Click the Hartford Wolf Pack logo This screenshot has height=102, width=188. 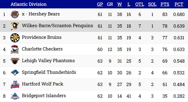click(x=15, y=84)
